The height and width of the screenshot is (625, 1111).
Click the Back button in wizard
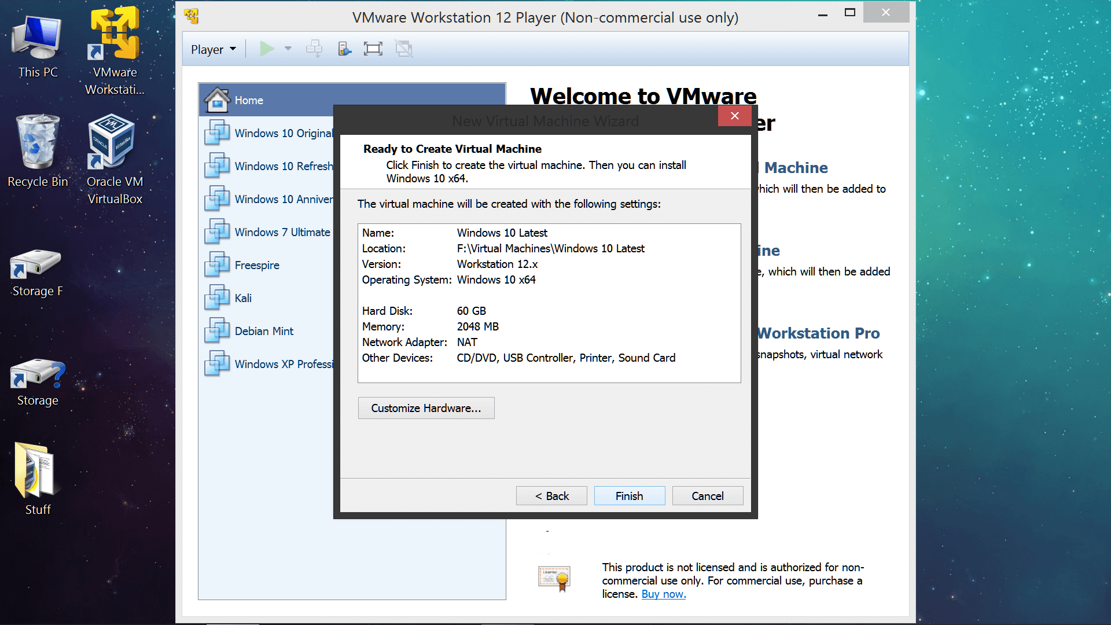pyautogui.click(x=551, y=496)
